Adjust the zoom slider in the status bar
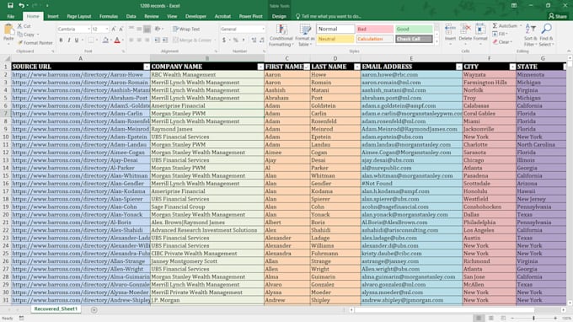The image size is (573, 322). pyautogui.click(x=533, y=319)
